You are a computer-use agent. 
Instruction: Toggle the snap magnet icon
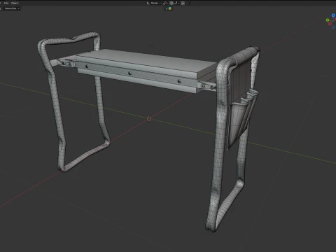click(171, 3)
